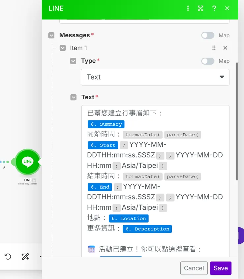This screenshot has width=244, height=279.
Task: Click the formatDate( token after 結束時間
Action: [142, 176]
